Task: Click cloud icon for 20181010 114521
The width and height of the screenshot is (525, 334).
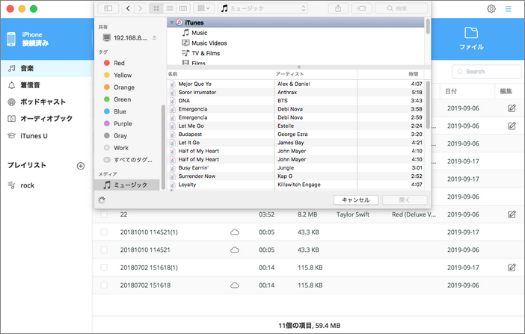Action: [235, 250]
